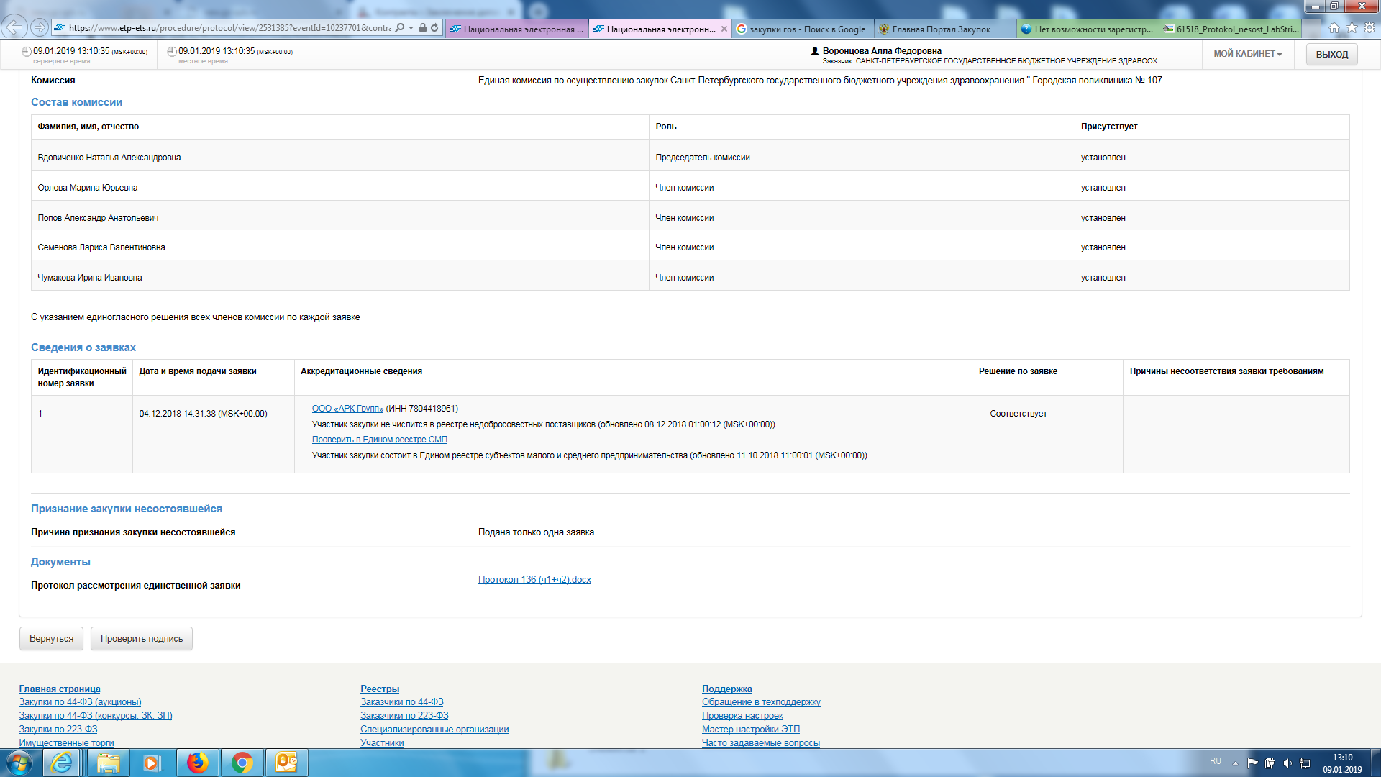This screenshot has width=1381, height=777.
Task: Open Часто задаваемые вопросы link
Action: [x=761, y=743]
